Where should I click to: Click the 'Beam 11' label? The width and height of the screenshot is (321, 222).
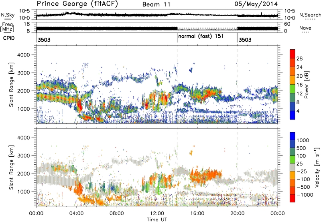(156, 4)
